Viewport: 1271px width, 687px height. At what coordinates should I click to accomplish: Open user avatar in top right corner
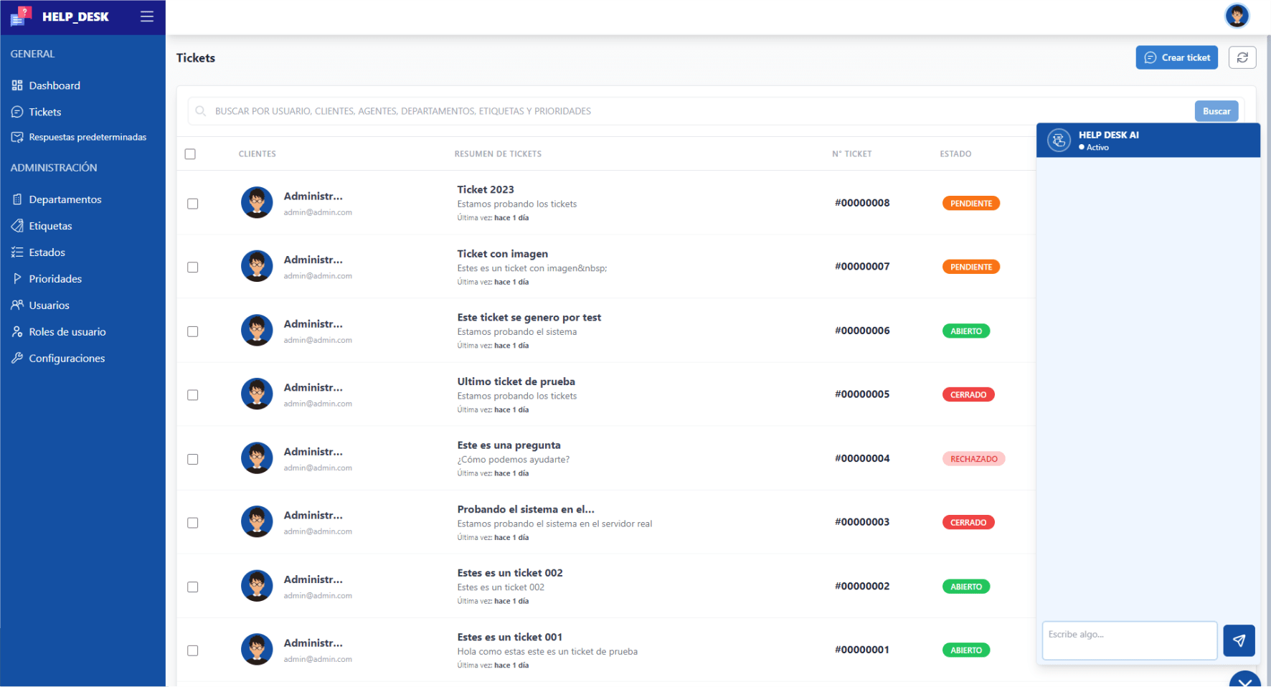pos(1237,16)
